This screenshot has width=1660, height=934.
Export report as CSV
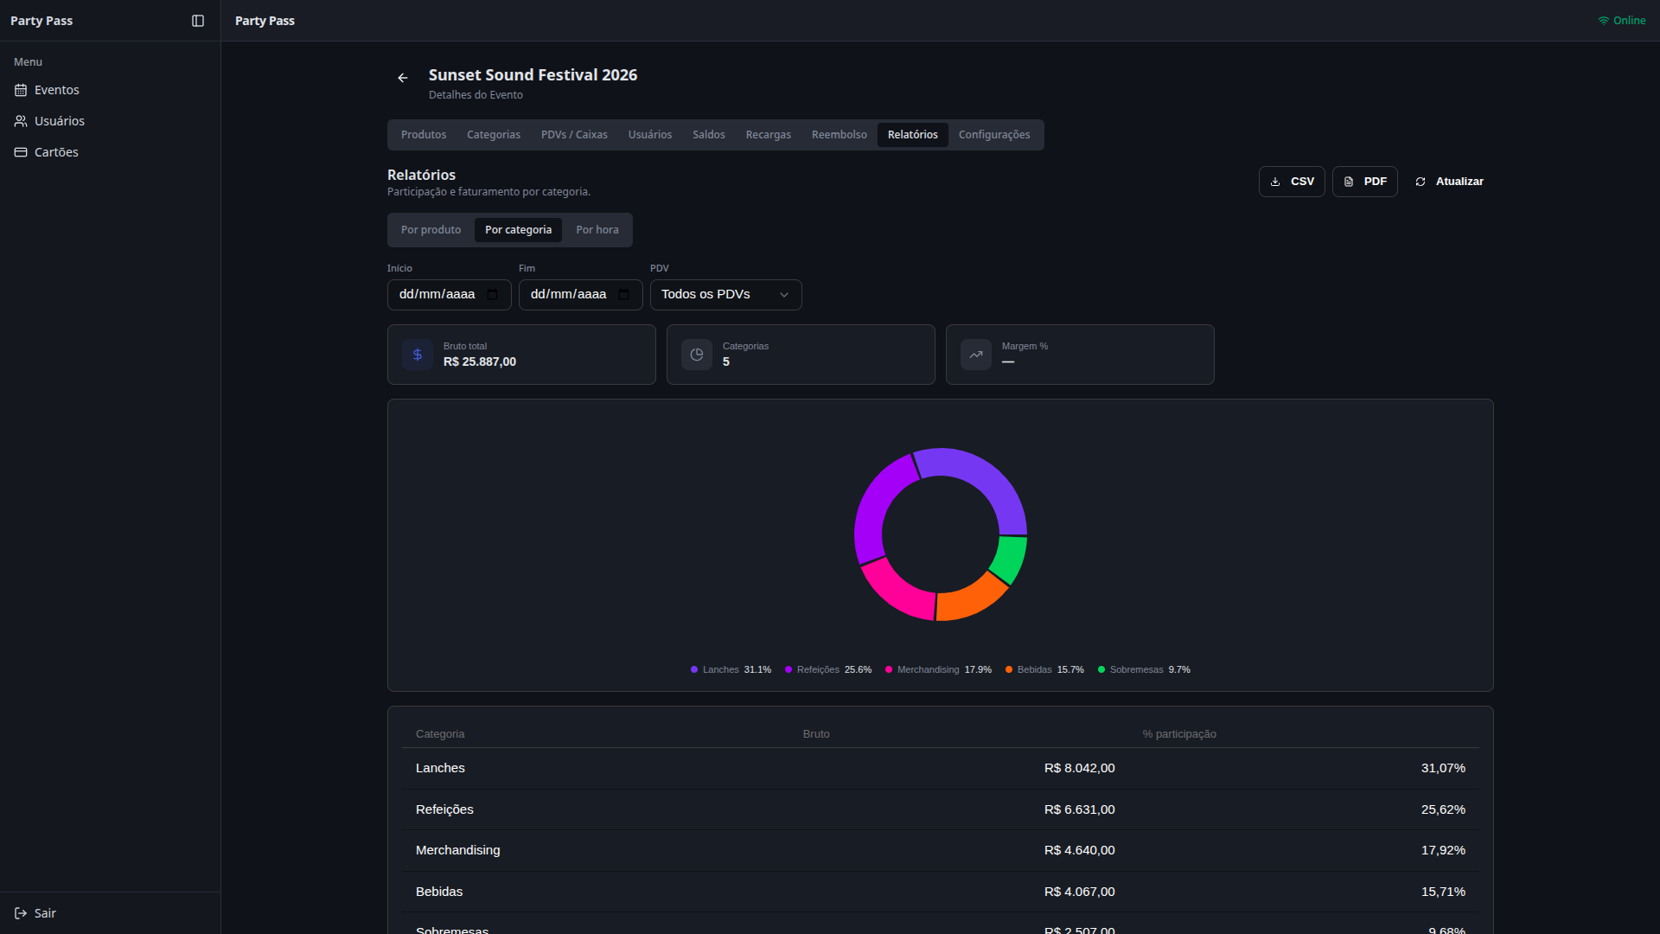coord(1292,182)
